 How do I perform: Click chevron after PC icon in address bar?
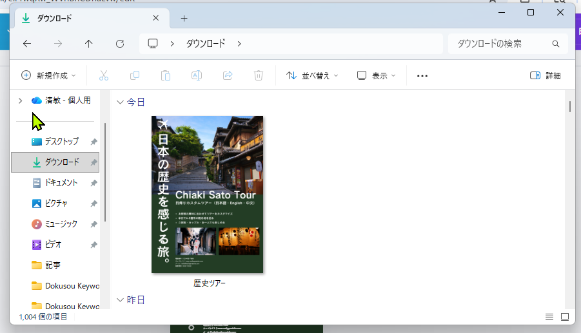point(172,44)
